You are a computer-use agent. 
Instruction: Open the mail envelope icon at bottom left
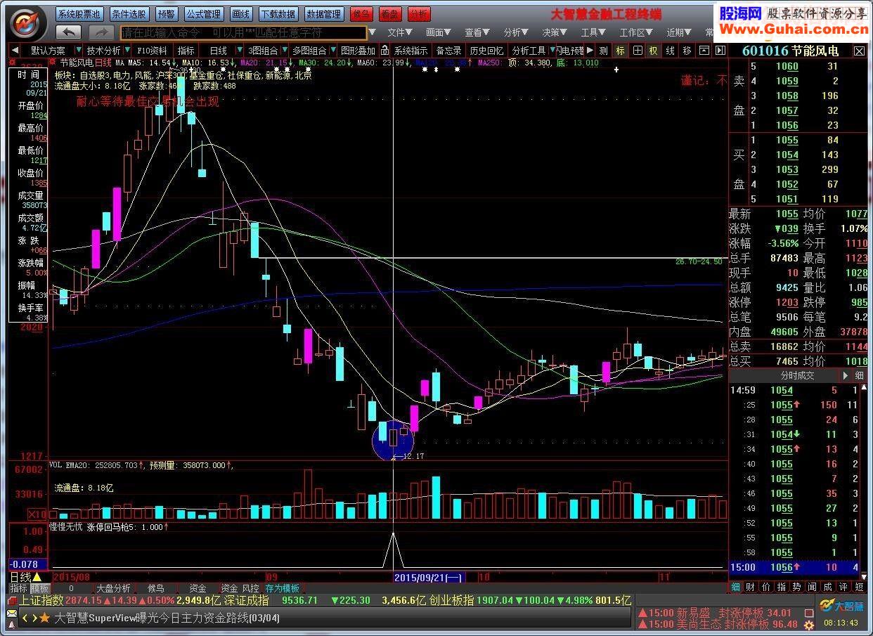coord(12,613)
